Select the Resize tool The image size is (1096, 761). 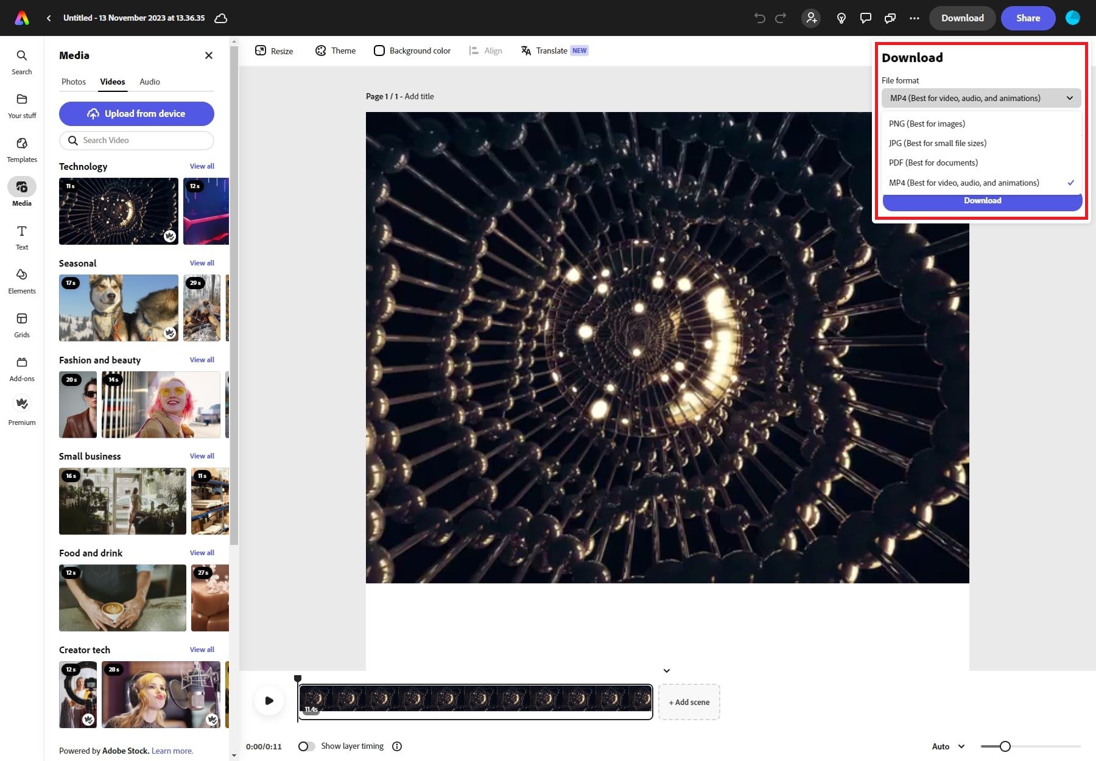click(x=273, y=51)
